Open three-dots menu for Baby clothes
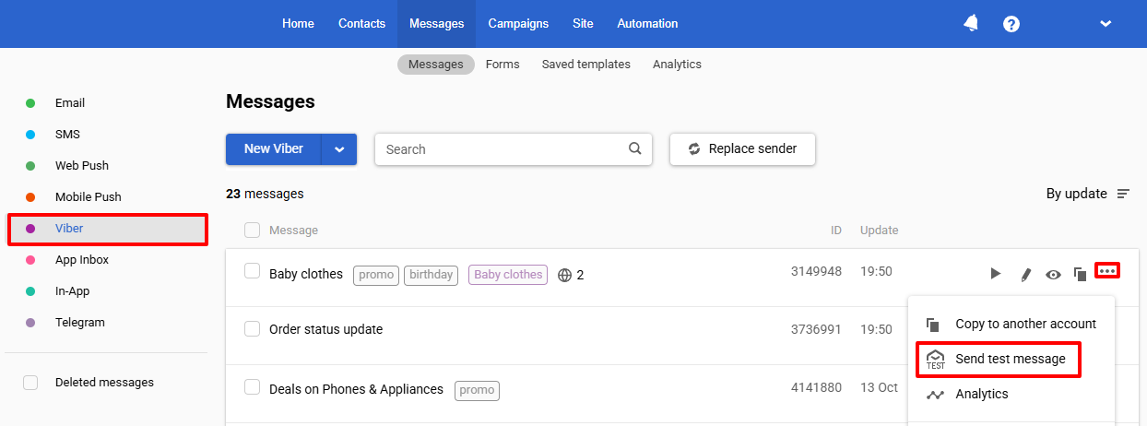This screenshot has width=1147, height=426. (1107, 271)
